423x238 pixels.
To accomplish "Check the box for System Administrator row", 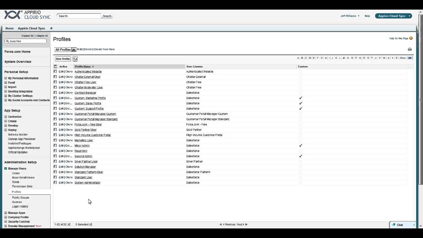I will (x=55, y=182).
